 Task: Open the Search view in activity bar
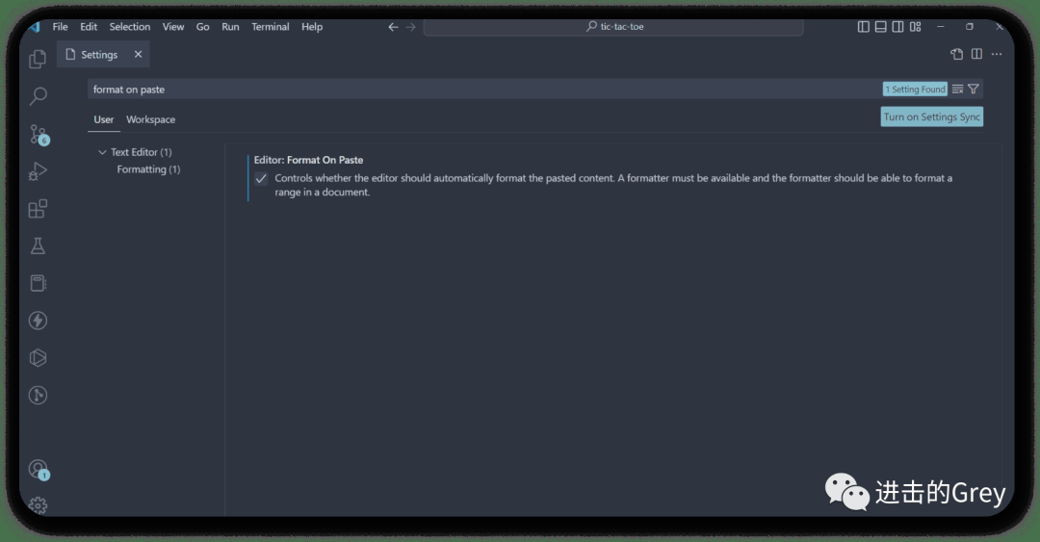coord(38,96)
